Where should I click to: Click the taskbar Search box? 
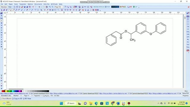coord(71,103)
